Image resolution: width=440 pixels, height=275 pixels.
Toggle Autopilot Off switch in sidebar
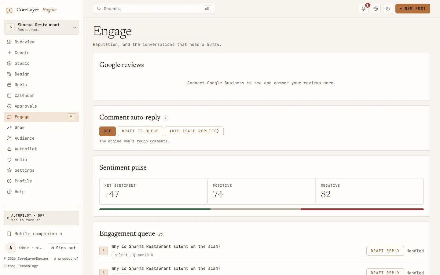[41, 218]
